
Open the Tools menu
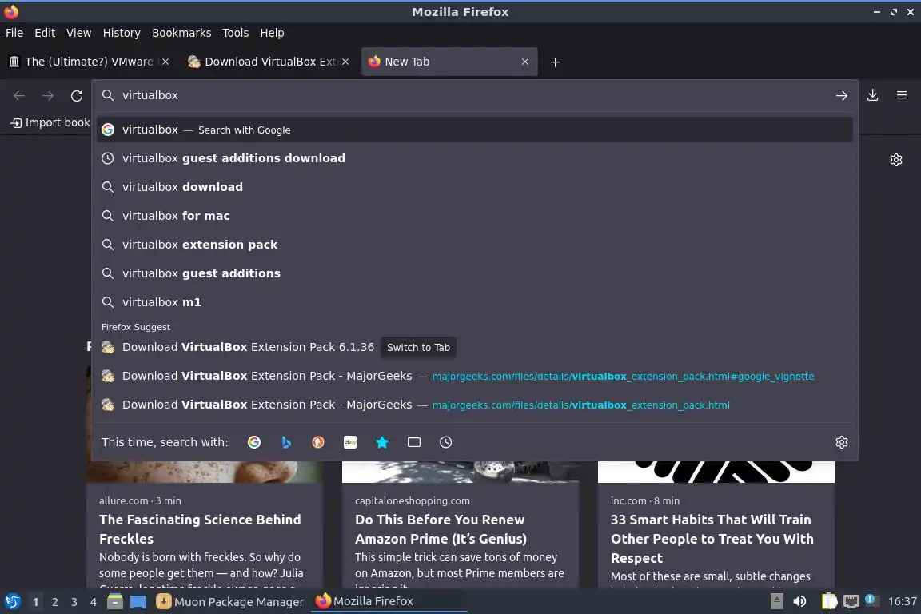tap(236, 33)
